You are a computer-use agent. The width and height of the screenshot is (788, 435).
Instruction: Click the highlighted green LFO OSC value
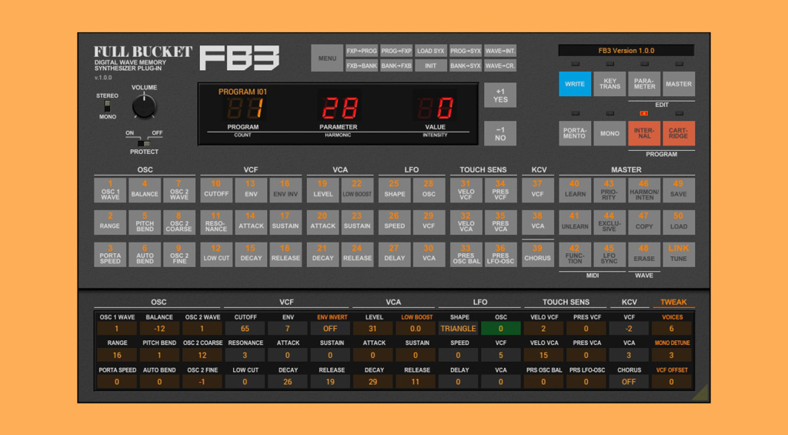(500, 329)
